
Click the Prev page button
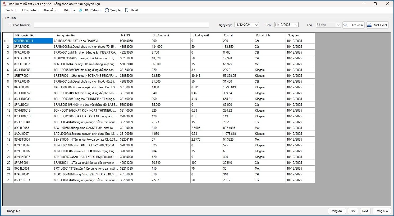352,211
